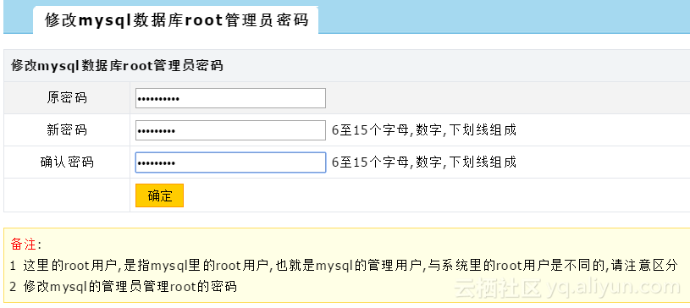
Task: Select note 2 修改mysql的管理员管理root的密码
Action: [x=124, y=287]
